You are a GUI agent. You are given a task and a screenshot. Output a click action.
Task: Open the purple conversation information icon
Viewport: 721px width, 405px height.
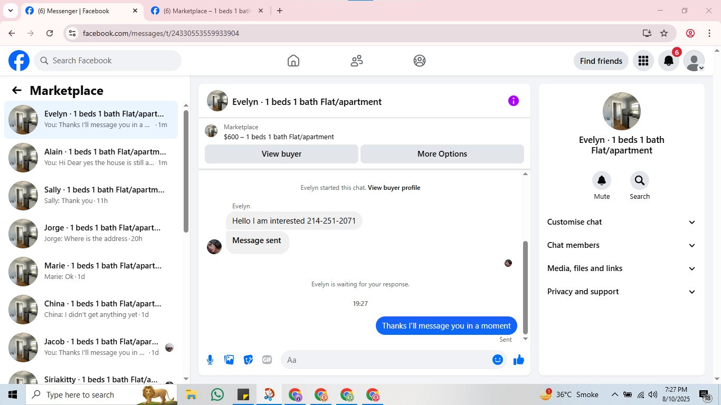click(514, 101)
